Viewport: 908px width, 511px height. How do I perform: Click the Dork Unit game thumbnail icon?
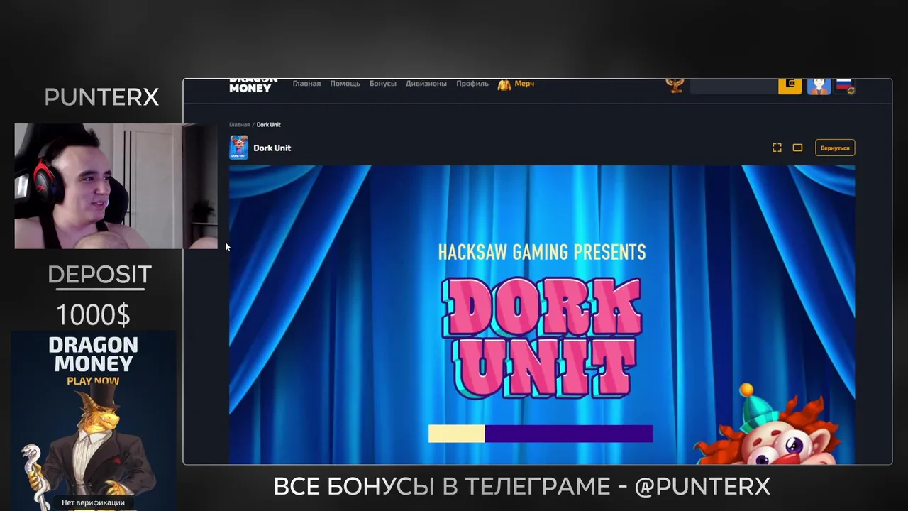point(239,148)
